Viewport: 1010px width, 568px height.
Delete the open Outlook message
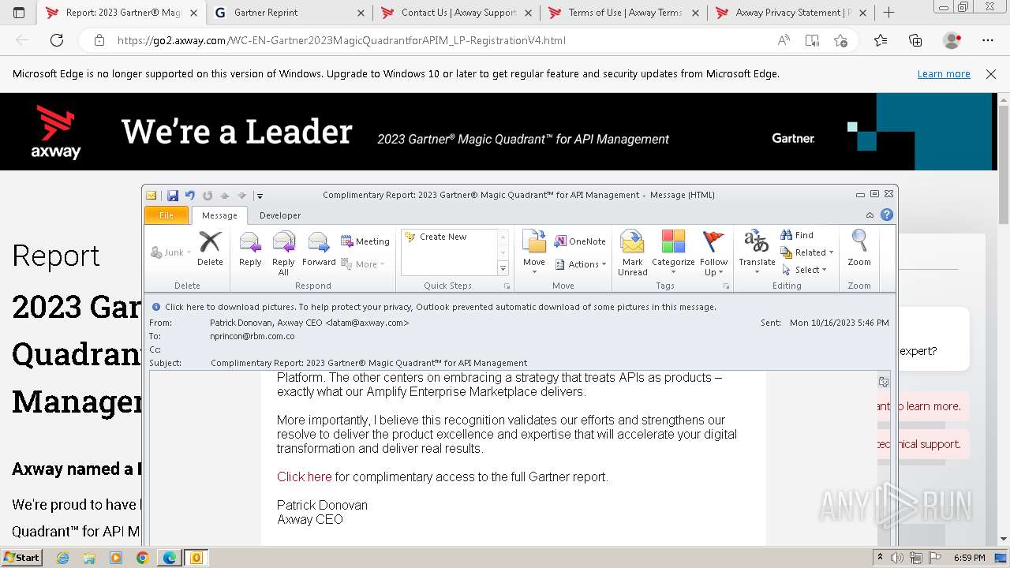(210, 249)
